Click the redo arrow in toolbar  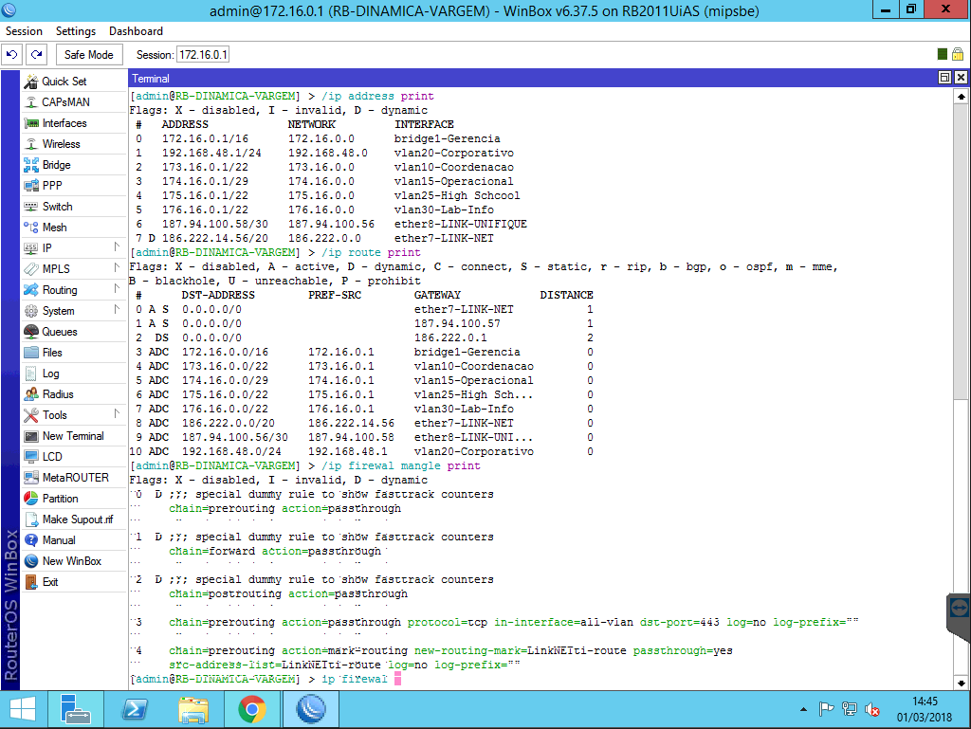click(36, 55)
